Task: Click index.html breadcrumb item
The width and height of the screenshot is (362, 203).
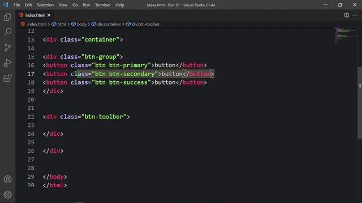Action: point(37,24)
